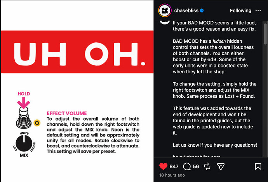Click the 56 comments count
This screenshot has width=268, height=182.
196,166
